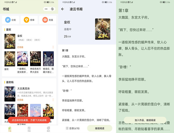174x133 pixels.
Task: Go back using the arrow beside 凌云书阁
Action: (62, 9)
